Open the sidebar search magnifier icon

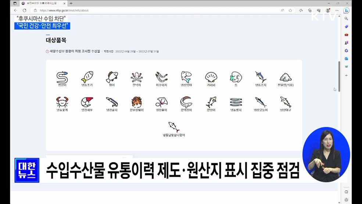(346, 18)
